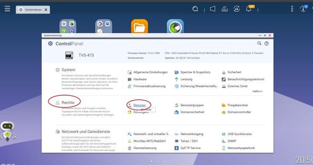313x165 pixels.
Task: Click the robot assistant on desktop
Action: 8,130
